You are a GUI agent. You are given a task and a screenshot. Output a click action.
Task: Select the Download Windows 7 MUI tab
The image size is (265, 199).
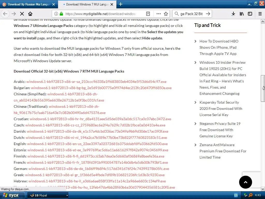tap(87, 4)
